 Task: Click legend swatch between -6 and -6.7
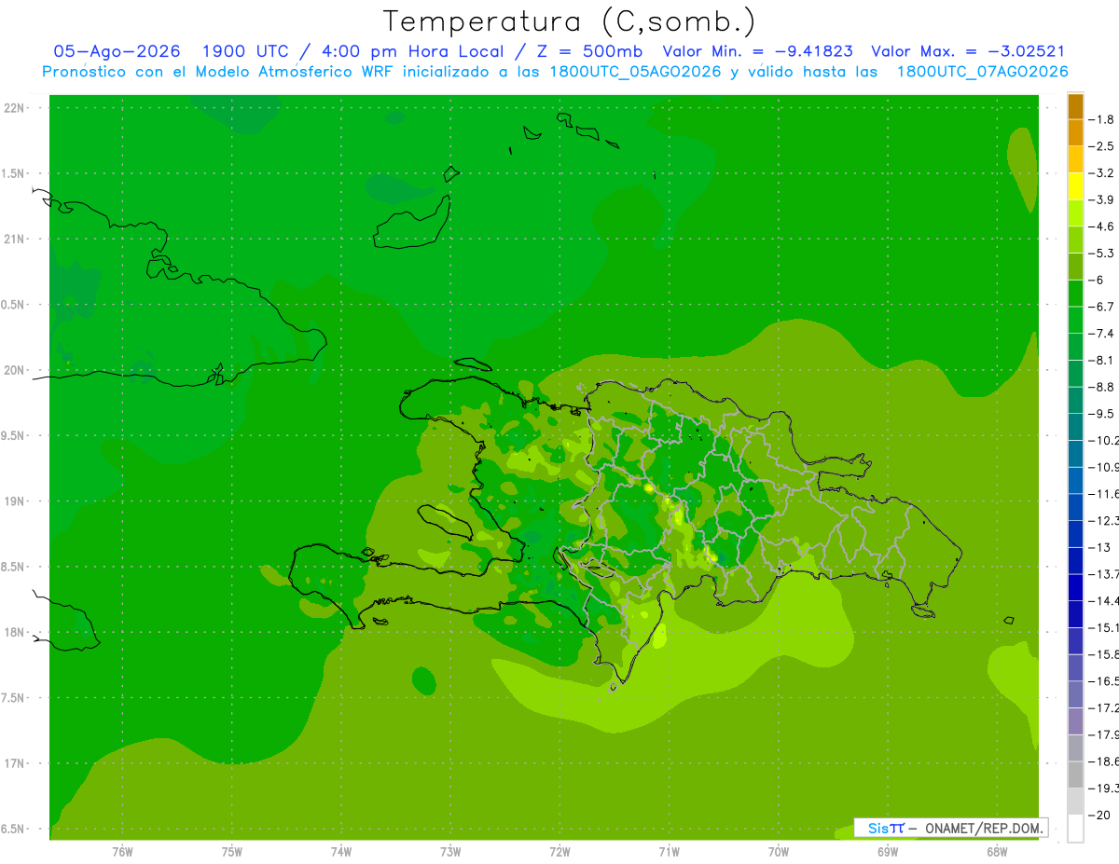click(x=1075, y=293)
